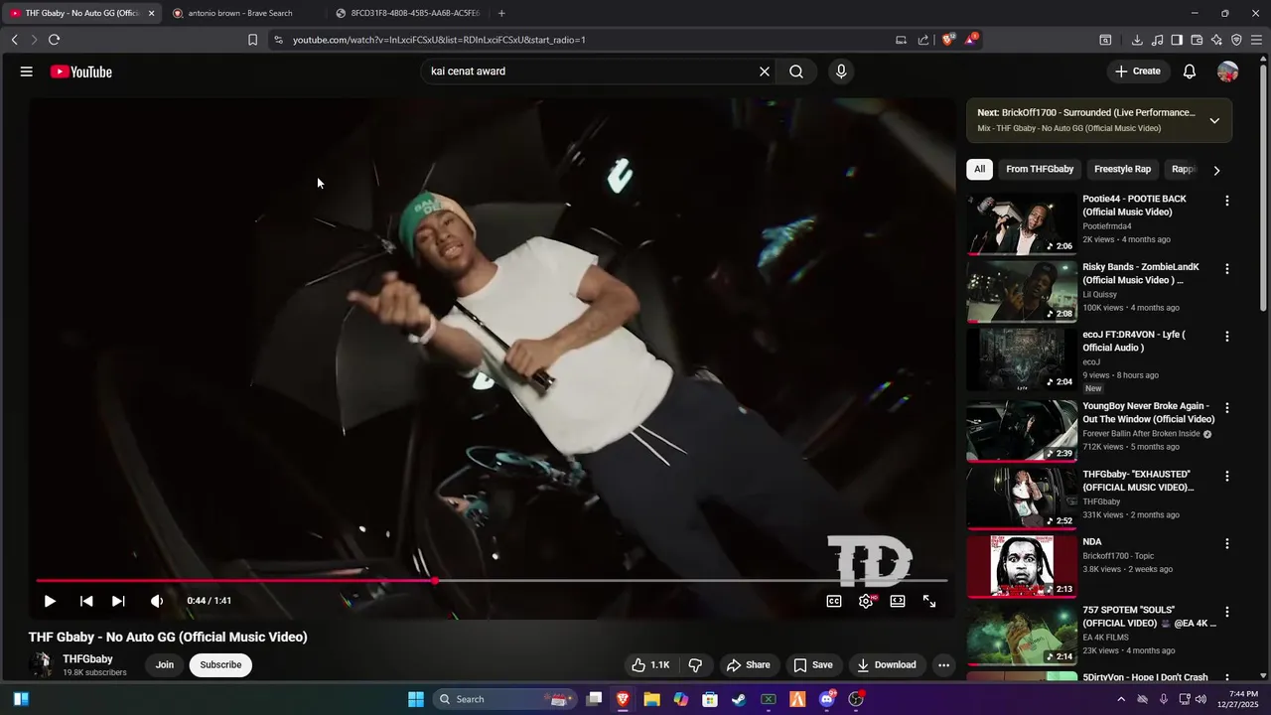This screenshot has width=1271, height=715.
Task: Open options for THFGbaby EXHAUSTED video
Action: [1227, 476]
